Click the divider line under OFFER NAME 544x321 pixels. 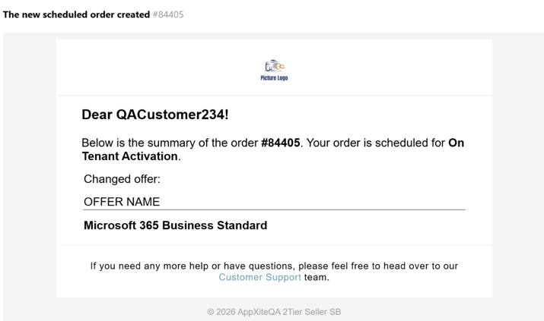tap(274, 209)
